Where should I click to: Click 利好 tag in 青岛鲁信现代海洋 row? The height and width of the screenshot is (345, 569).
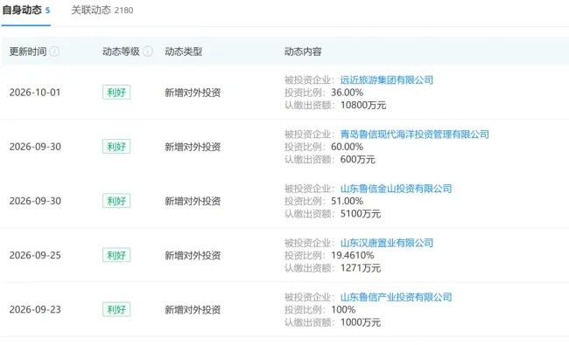click(x=116, y=147)
